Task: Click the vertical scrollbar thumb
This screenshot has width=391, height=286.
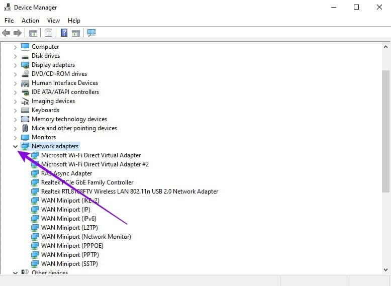Action: point(385,131)
